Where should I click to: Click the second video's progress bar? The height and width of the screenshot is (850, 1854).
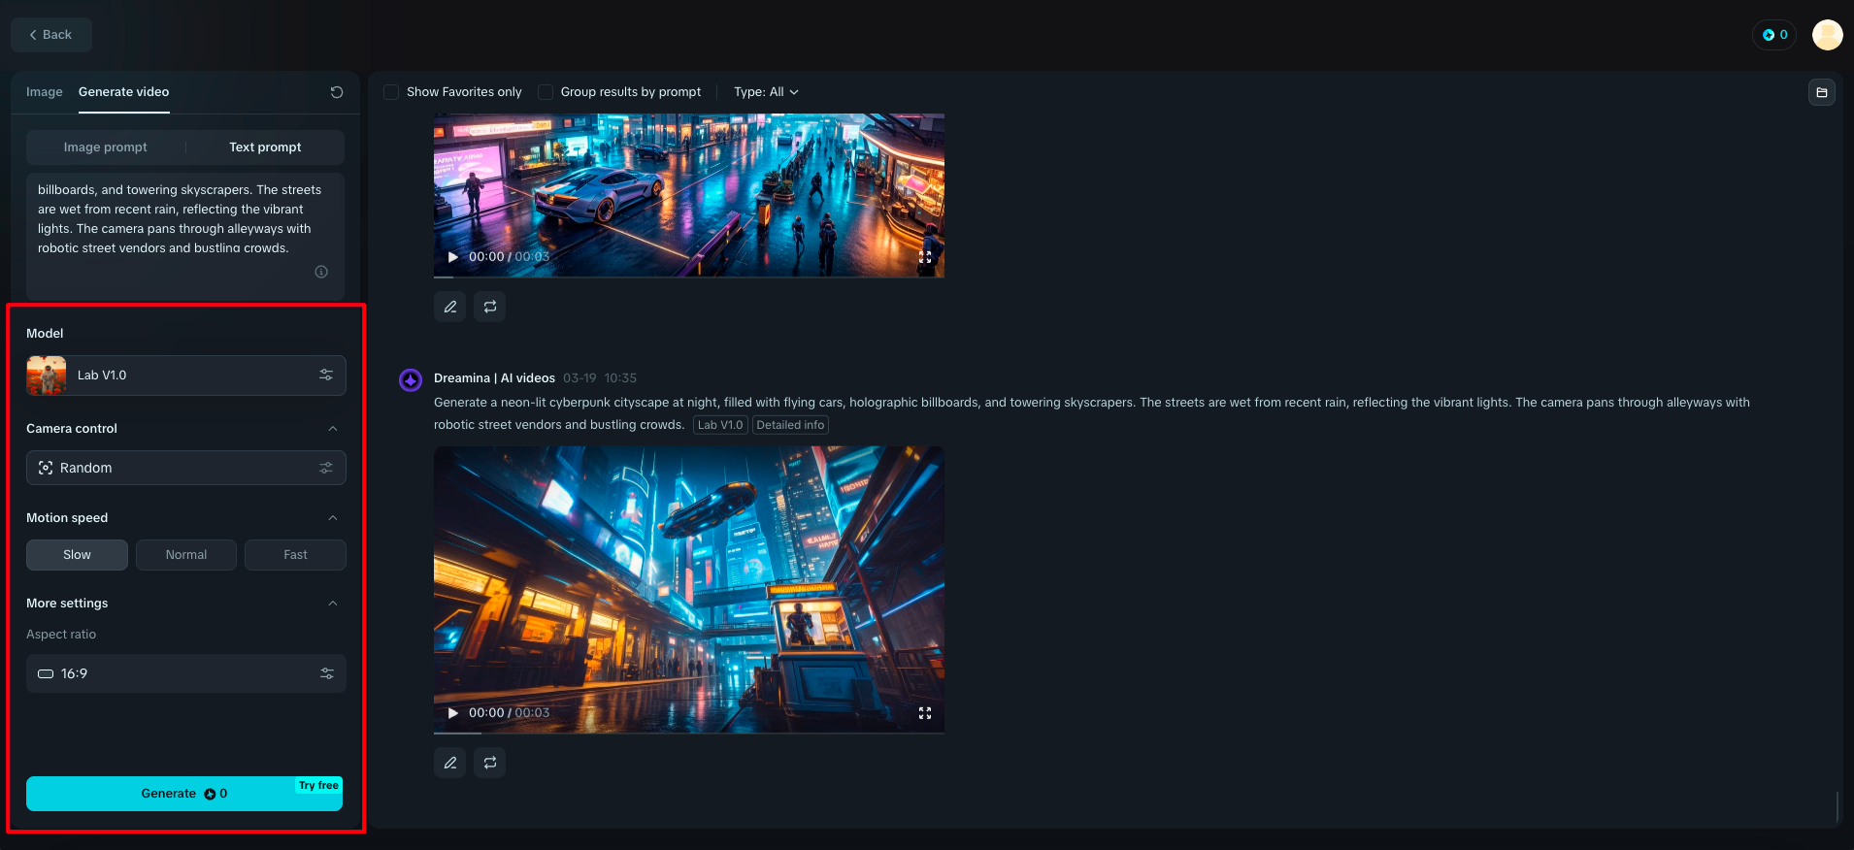[x=689, y=733]
